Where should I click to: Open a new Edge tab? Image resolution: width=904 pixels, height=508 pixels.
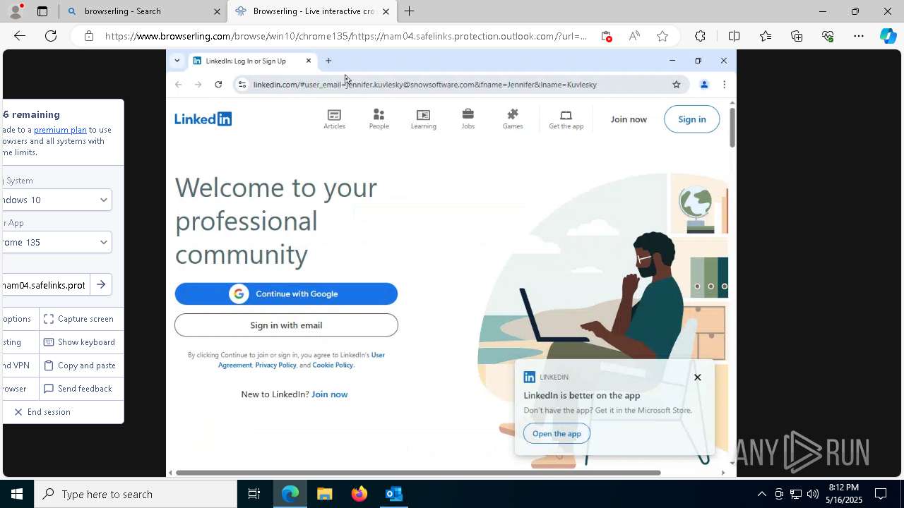click(409, 11)
